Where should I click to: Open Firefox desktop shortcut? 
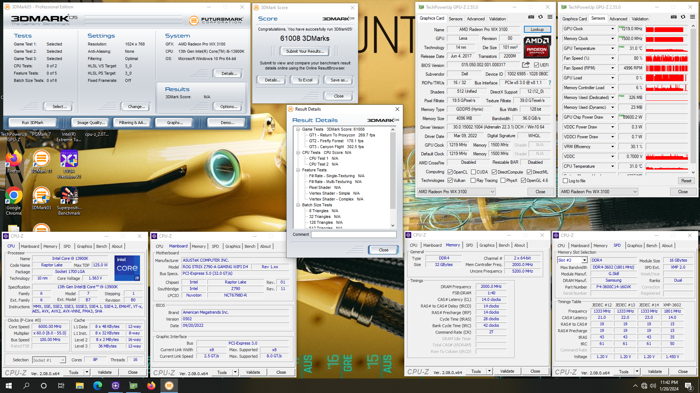pyautogui.click(x=13, y=162)
